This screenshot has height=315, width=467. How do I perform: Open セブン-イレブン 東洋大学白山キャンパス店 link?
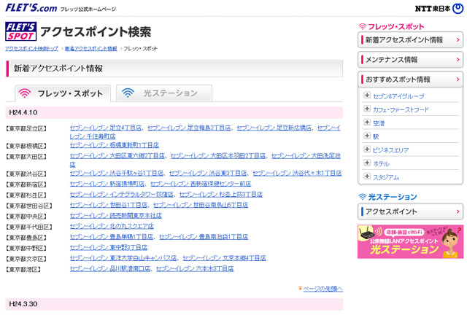click(123, 258)
